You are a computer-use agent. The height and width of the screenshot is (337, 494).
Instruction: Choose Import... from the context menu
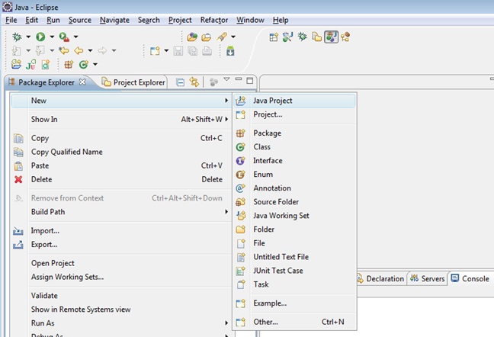point(45,231)
